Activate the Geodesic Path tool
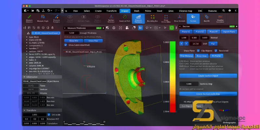 click(125, 19)
